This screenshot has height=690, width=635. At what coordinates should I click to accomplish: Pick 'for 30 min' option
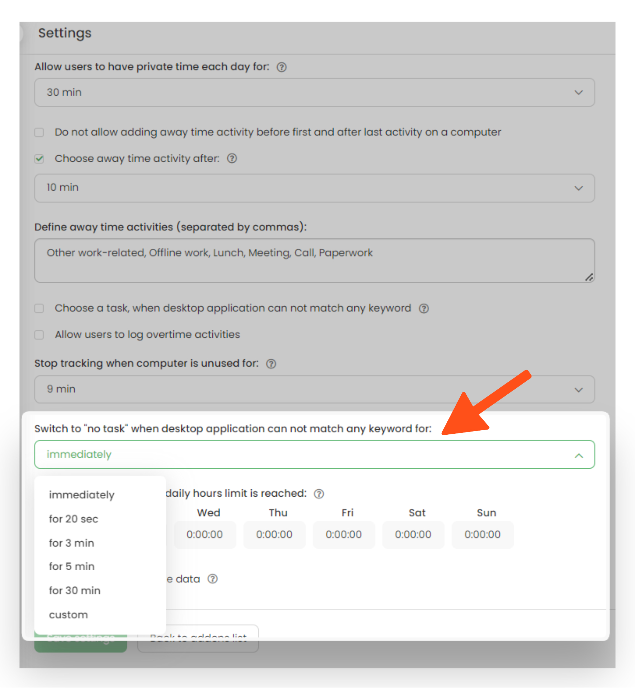(x=75, y=590)
